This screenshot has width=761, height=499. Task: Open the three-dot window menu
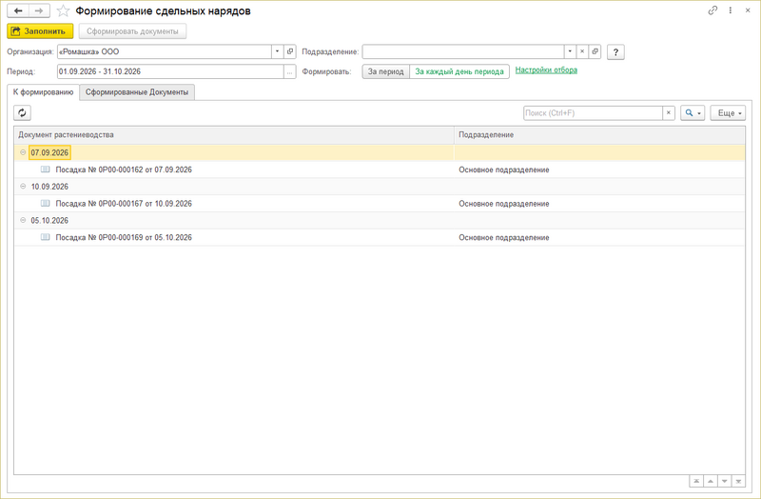(730, 10)
